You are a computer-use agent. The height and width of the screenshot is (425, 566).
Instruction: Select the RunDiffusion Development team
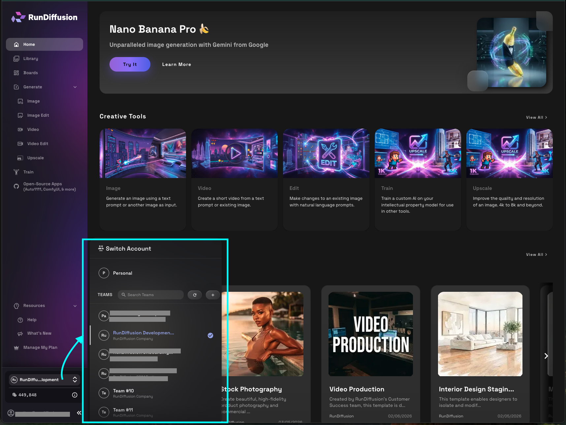point(155,335)
